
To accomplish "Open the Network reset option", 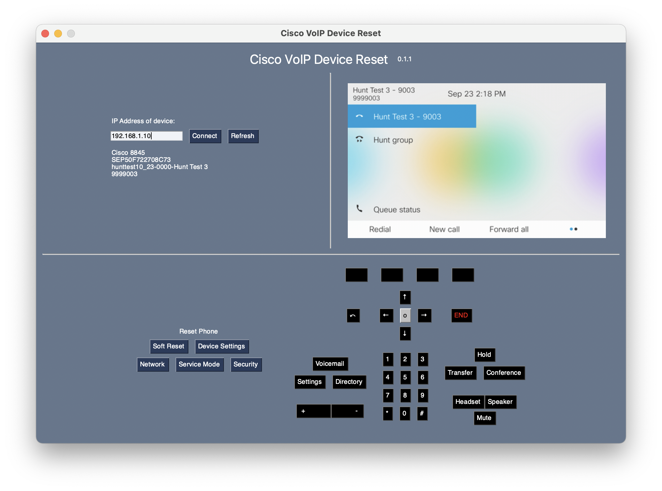I will (x=152, y=364).
